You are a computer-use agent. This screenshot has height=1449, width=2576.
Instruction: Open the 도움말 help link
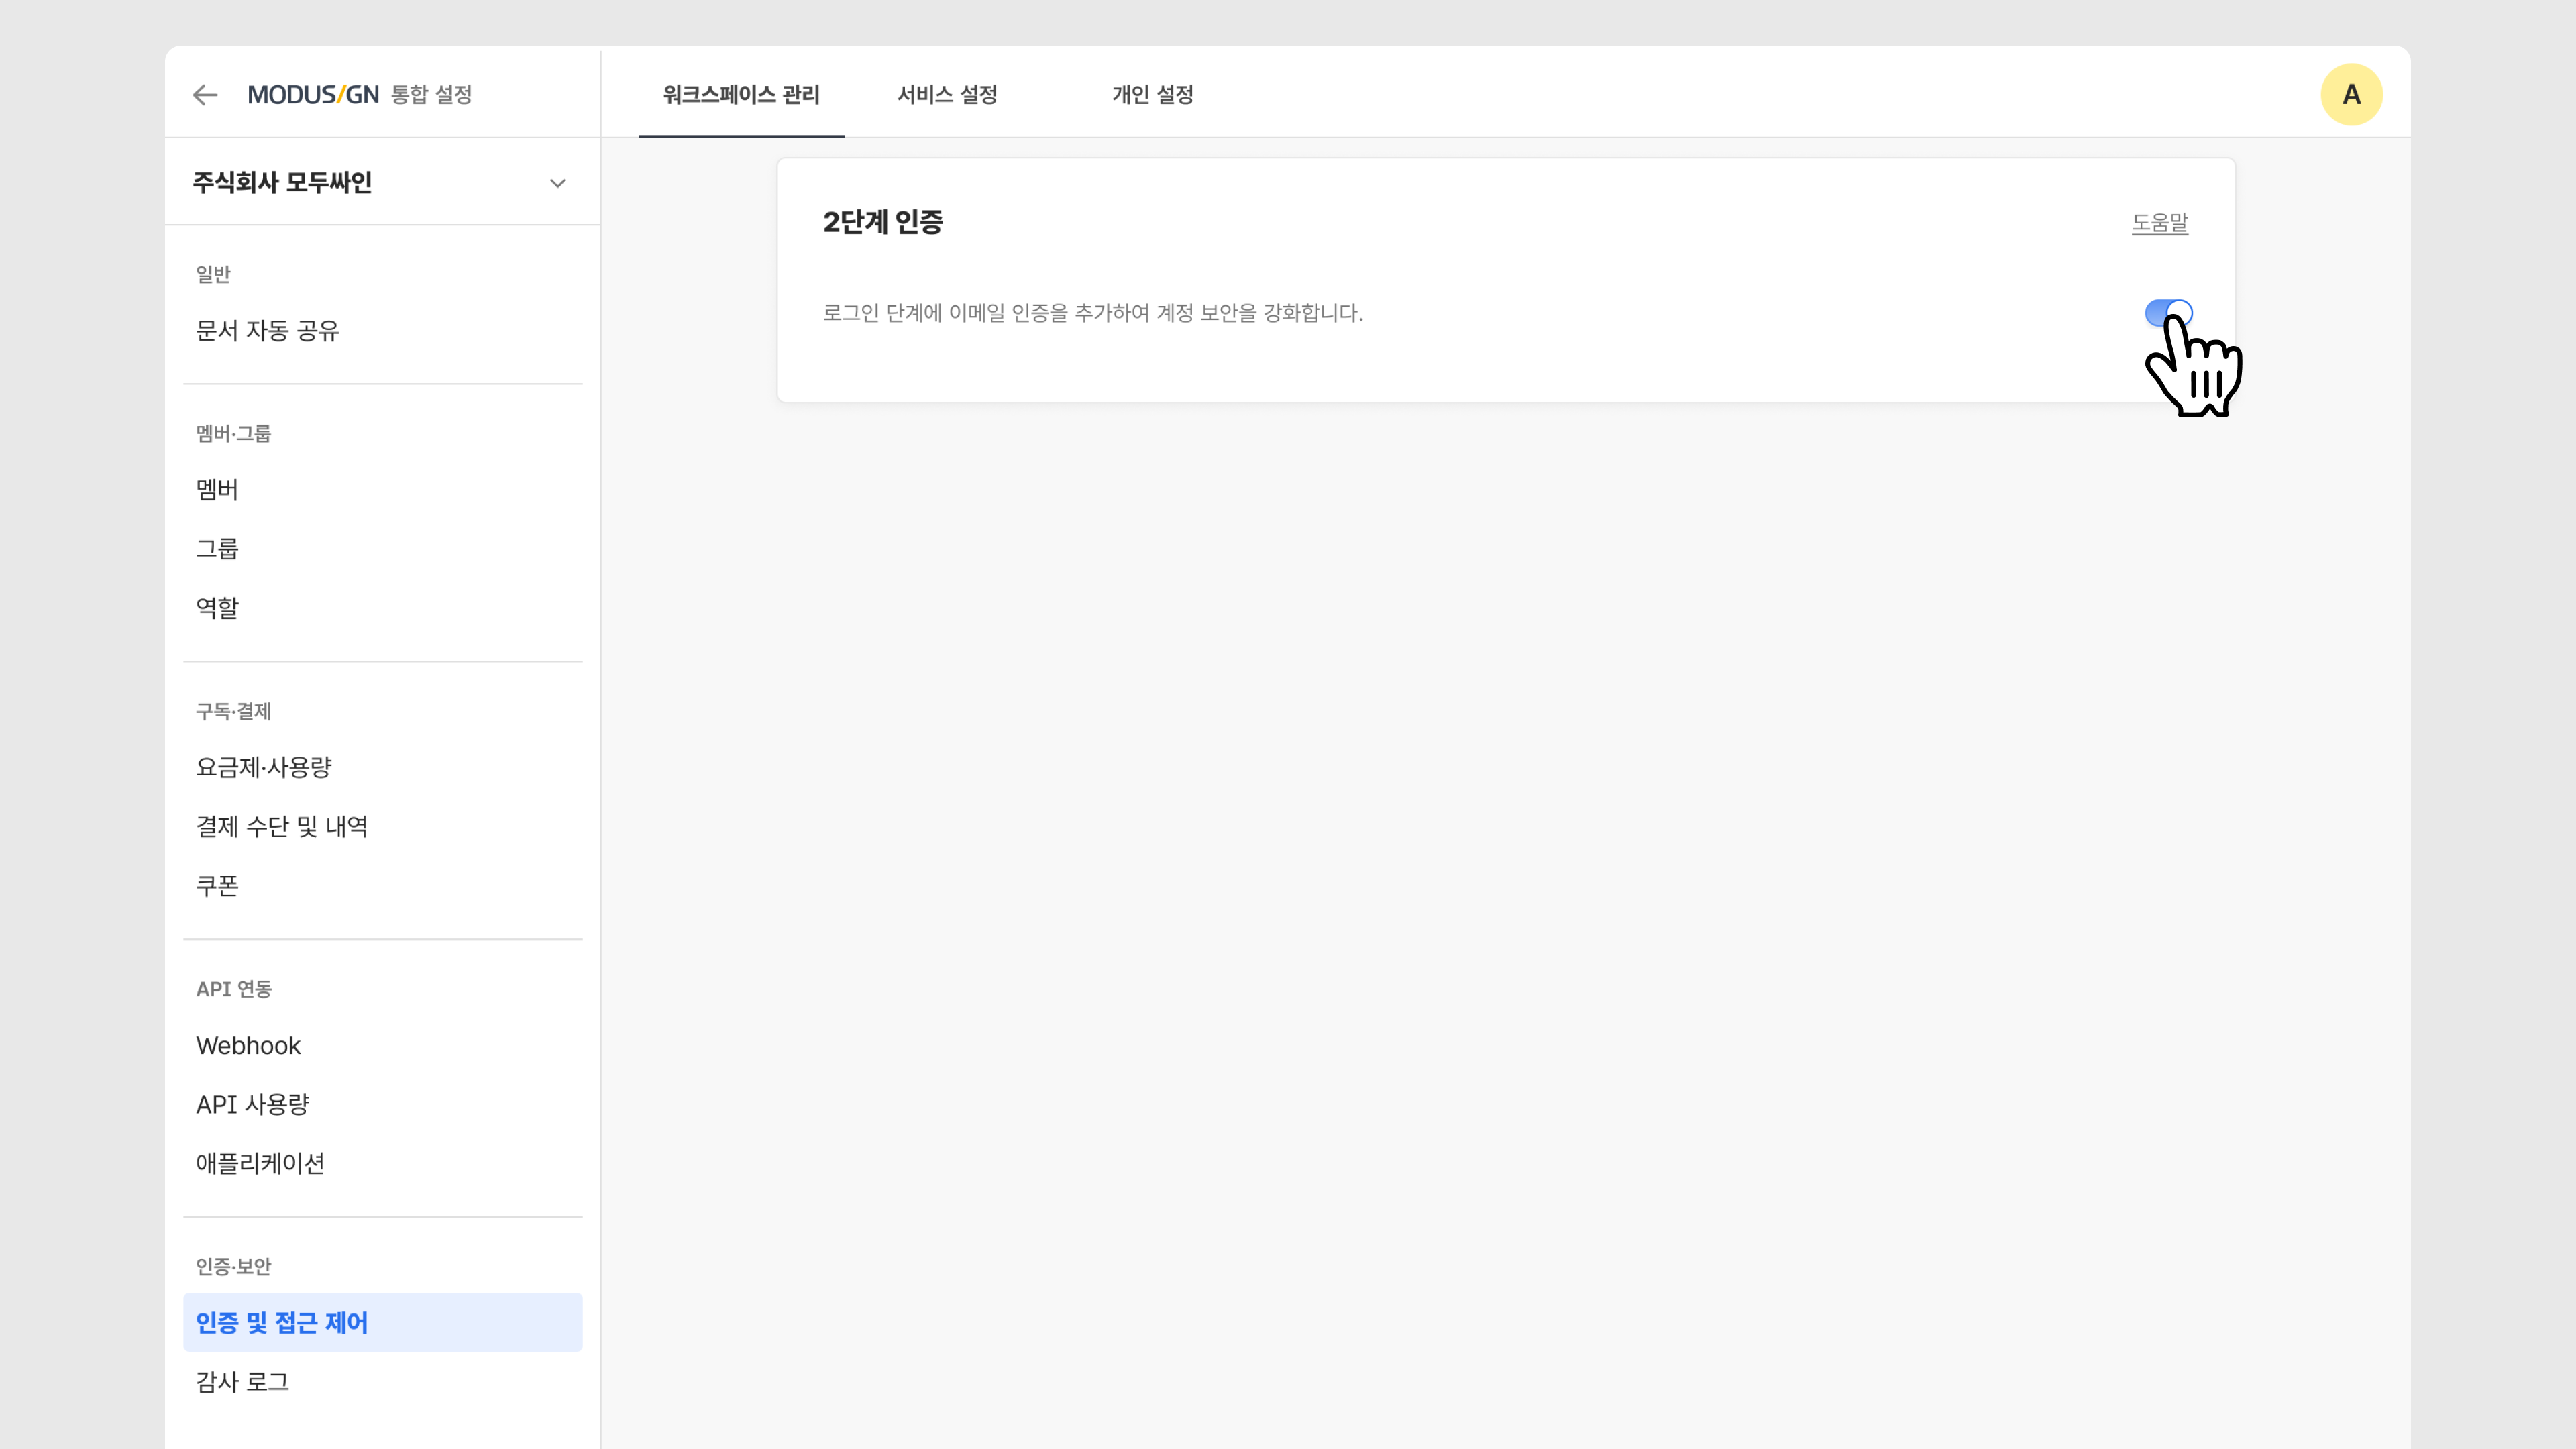(x=2159, y=223)
